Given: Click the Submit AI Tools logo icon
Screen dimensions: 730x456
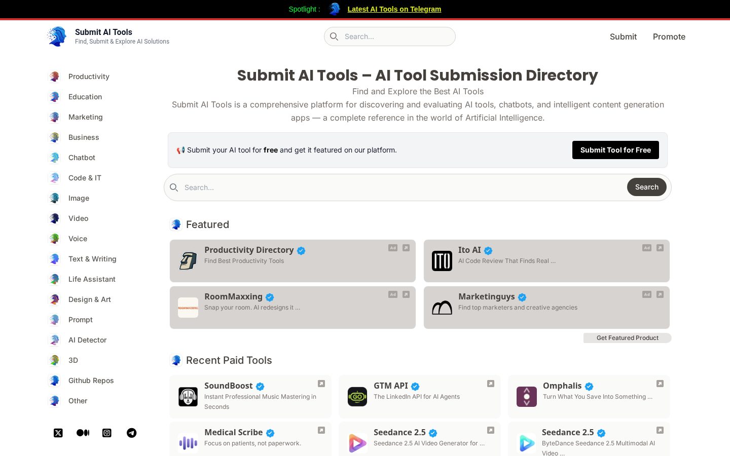Looking at the screenshot, I should click(x=57, y=36).
